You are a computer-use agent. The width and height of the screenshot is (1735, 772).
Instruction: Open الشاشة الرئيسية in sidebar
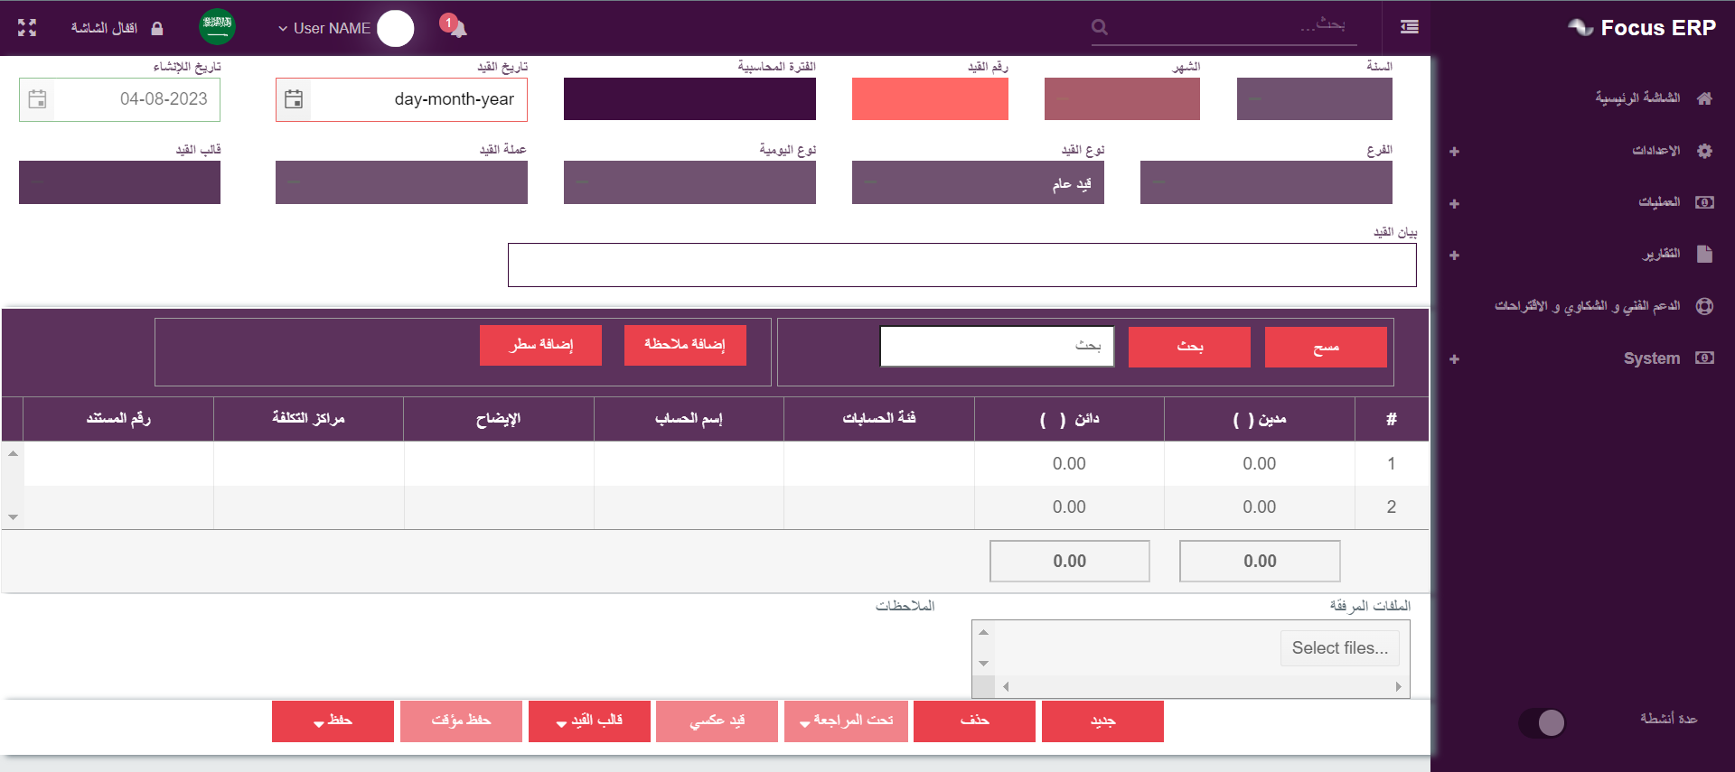(x=1637, y=98)
